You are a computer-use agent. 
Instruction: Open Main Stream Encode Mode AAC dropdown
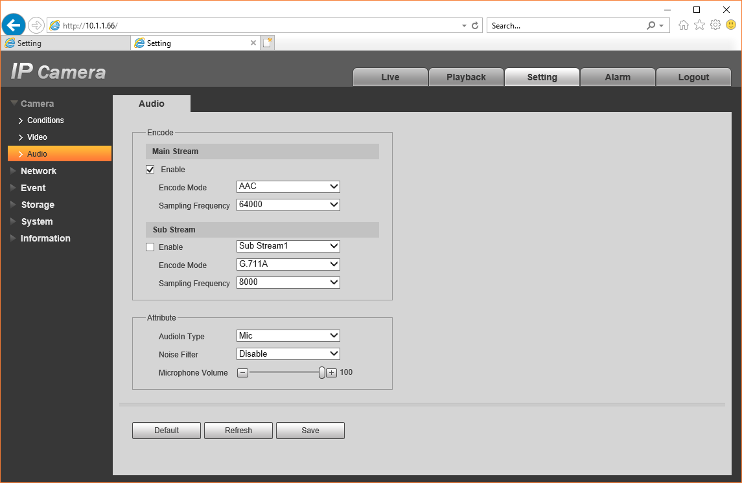(x=288, y=186)
